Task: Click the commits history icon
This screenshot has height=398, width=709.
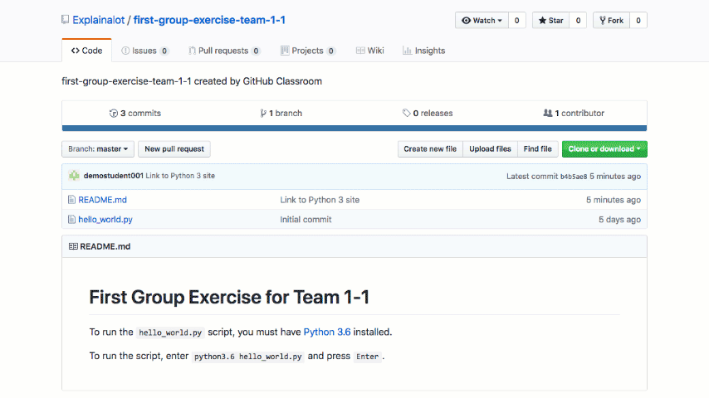Action: 114,113
